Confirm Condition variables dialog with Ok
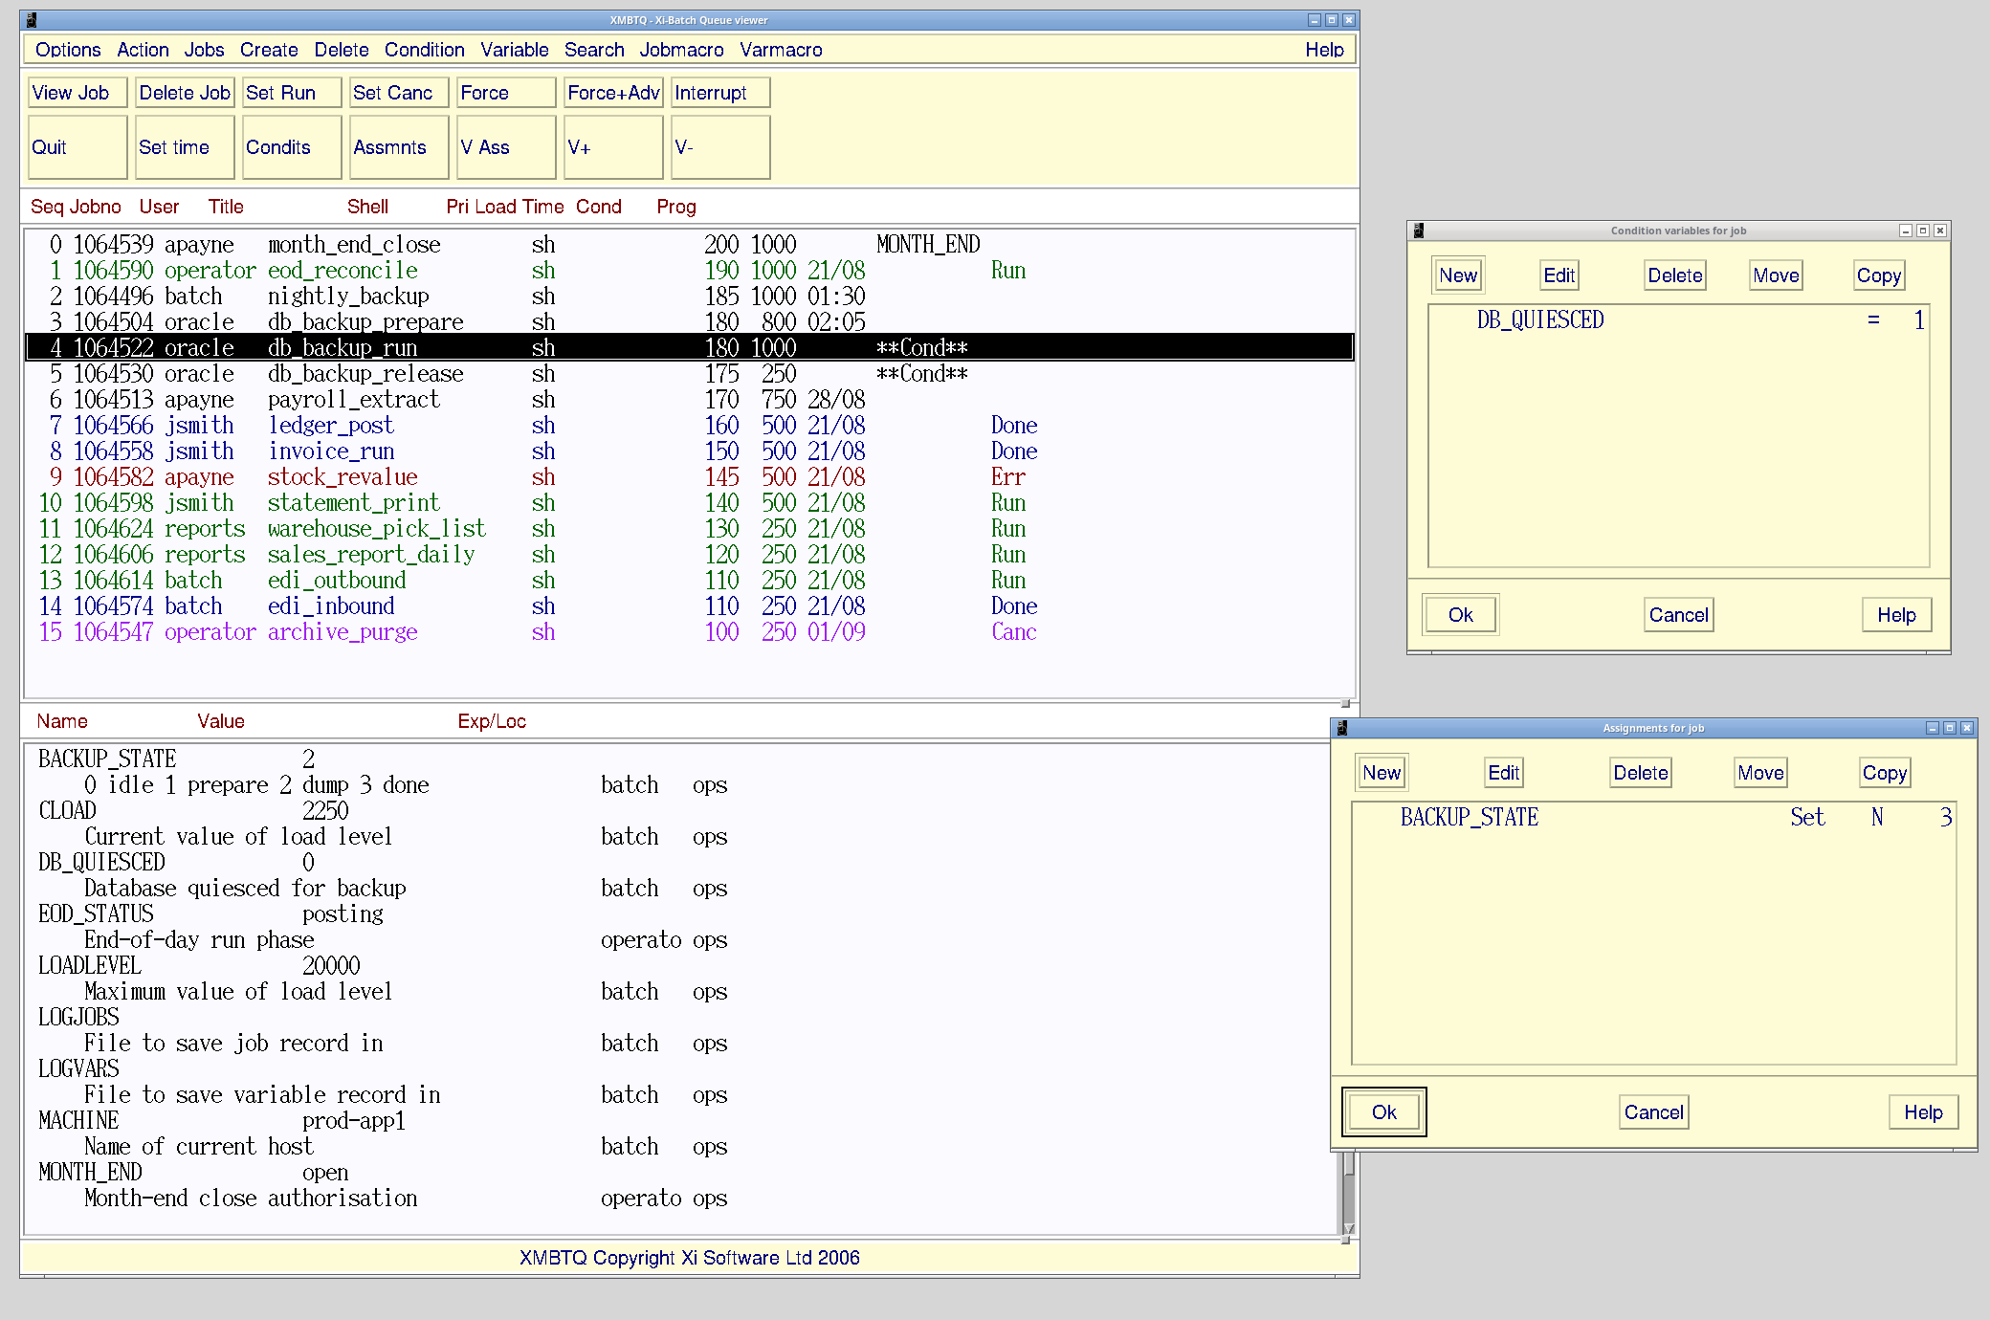This screenshot has width=1990, height=1320. click(x=1460, y=615)
